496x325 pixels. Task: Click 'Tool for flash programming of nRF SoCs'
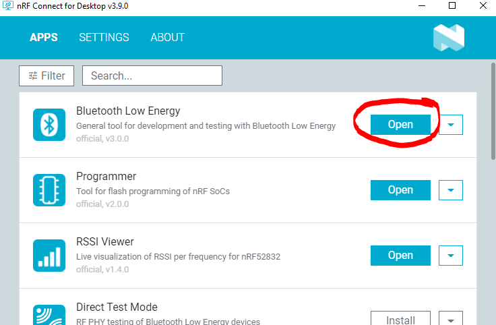[x=153, y=191]
